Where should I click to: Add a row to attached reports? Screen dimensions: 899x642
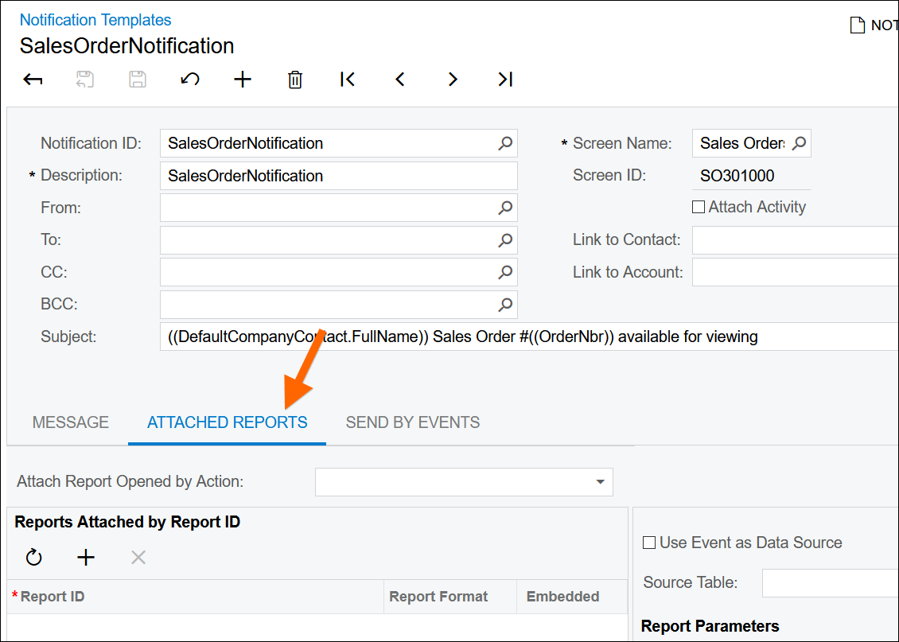click(86, 558)
